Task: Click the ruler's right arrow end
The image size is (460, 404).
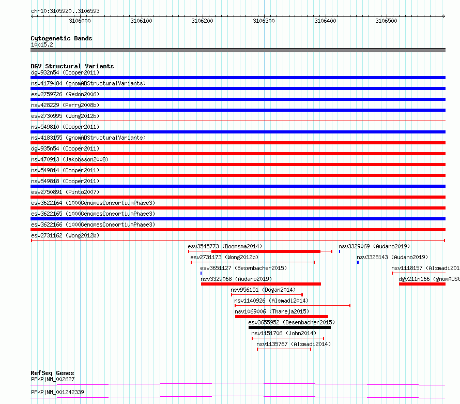Action: pyautogui.click(x=443, y=17)
